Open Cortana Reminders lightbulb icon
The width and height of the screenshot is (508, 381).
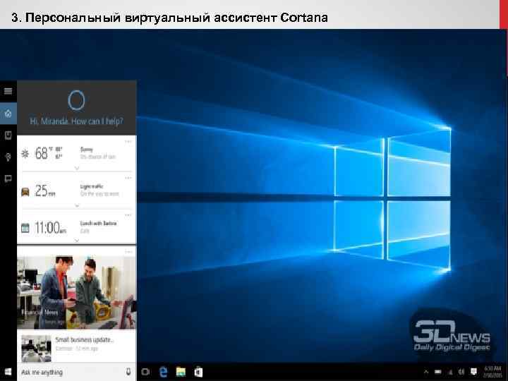(8, 157)
